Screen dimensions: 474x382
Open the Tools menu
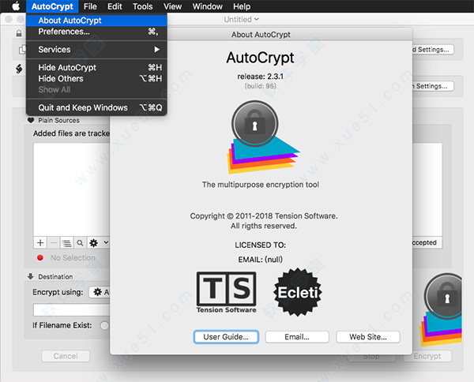coord(142,6)
